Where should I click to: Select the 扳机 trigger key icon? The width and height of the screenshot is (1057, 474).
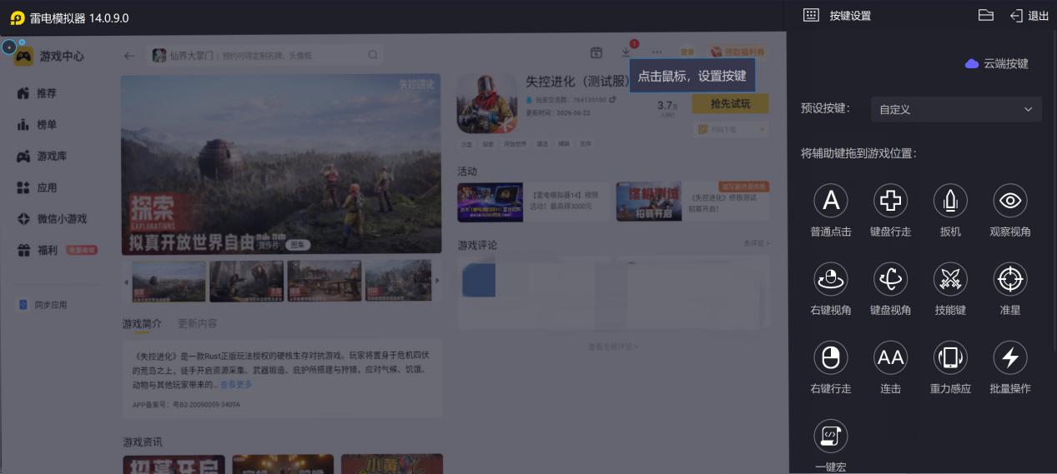[950, 200]
